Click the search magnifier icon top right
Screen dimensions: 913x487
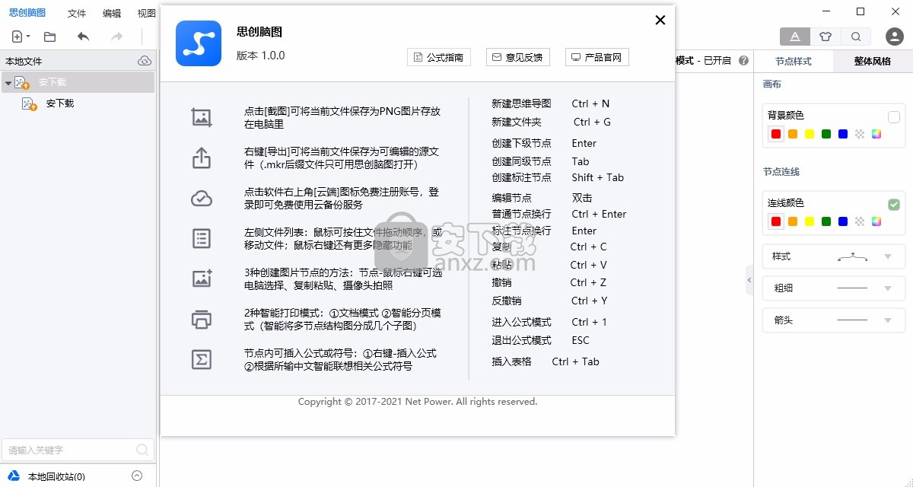856,37
